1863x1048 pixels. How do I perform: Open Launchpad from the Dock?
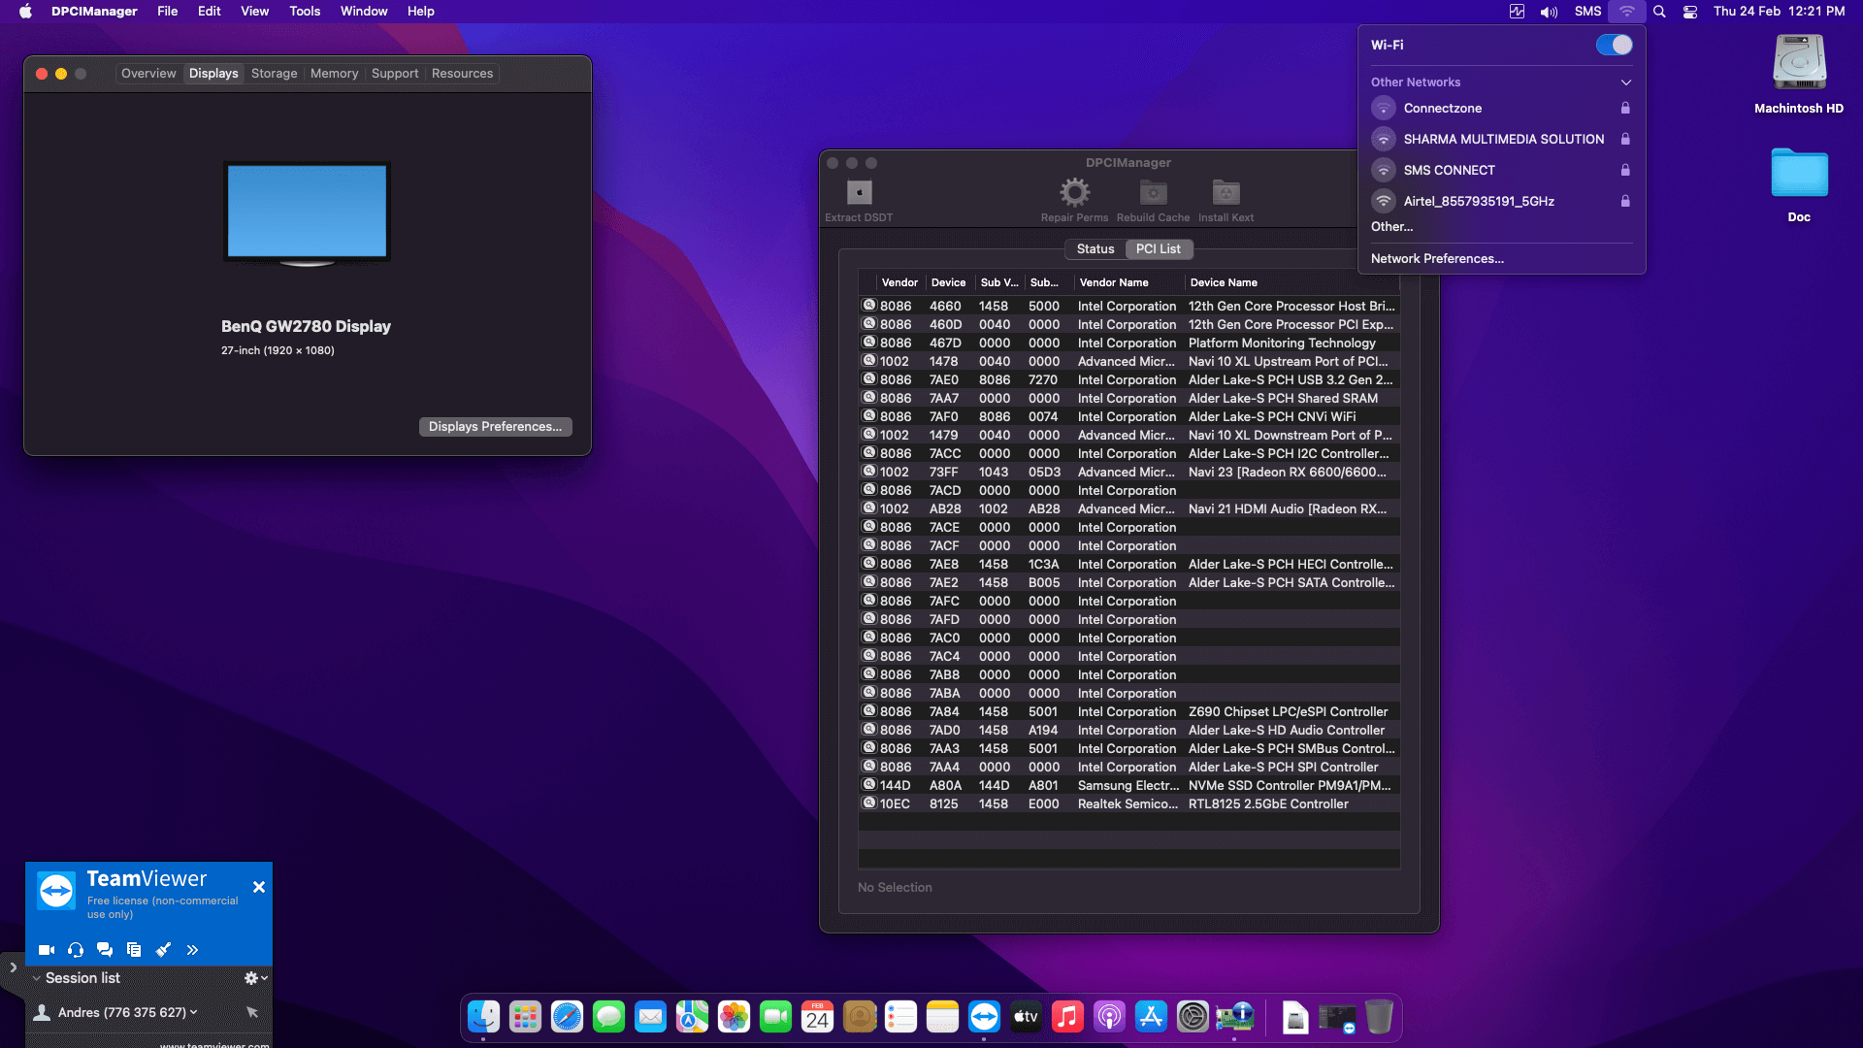(x=525, y=1017)
